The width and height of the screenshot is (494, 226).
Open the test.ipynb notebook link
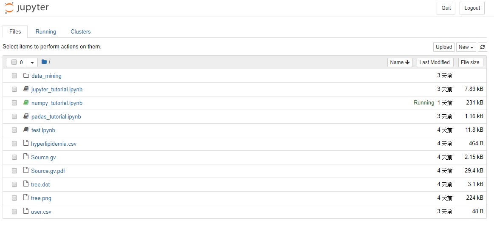click(x=43, y=130)
